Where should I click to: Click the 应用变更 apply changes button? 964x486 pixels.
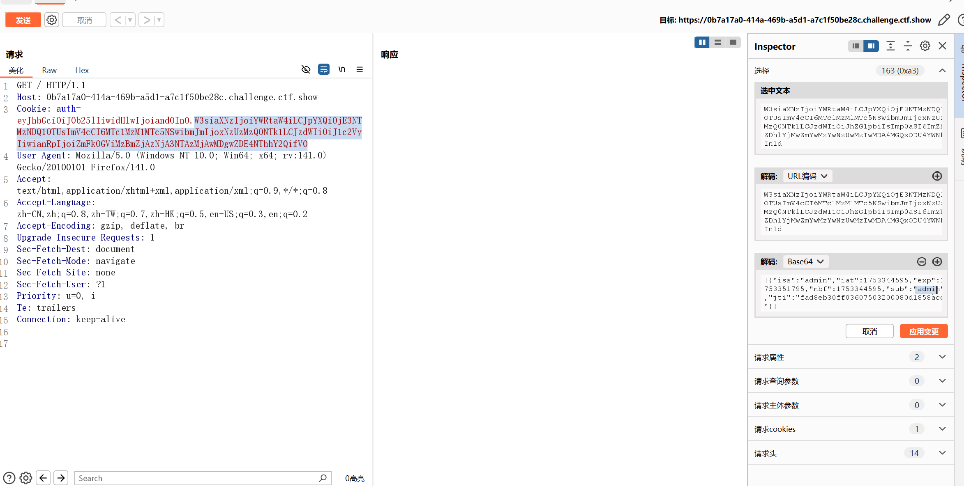click(x=923, y=331)
